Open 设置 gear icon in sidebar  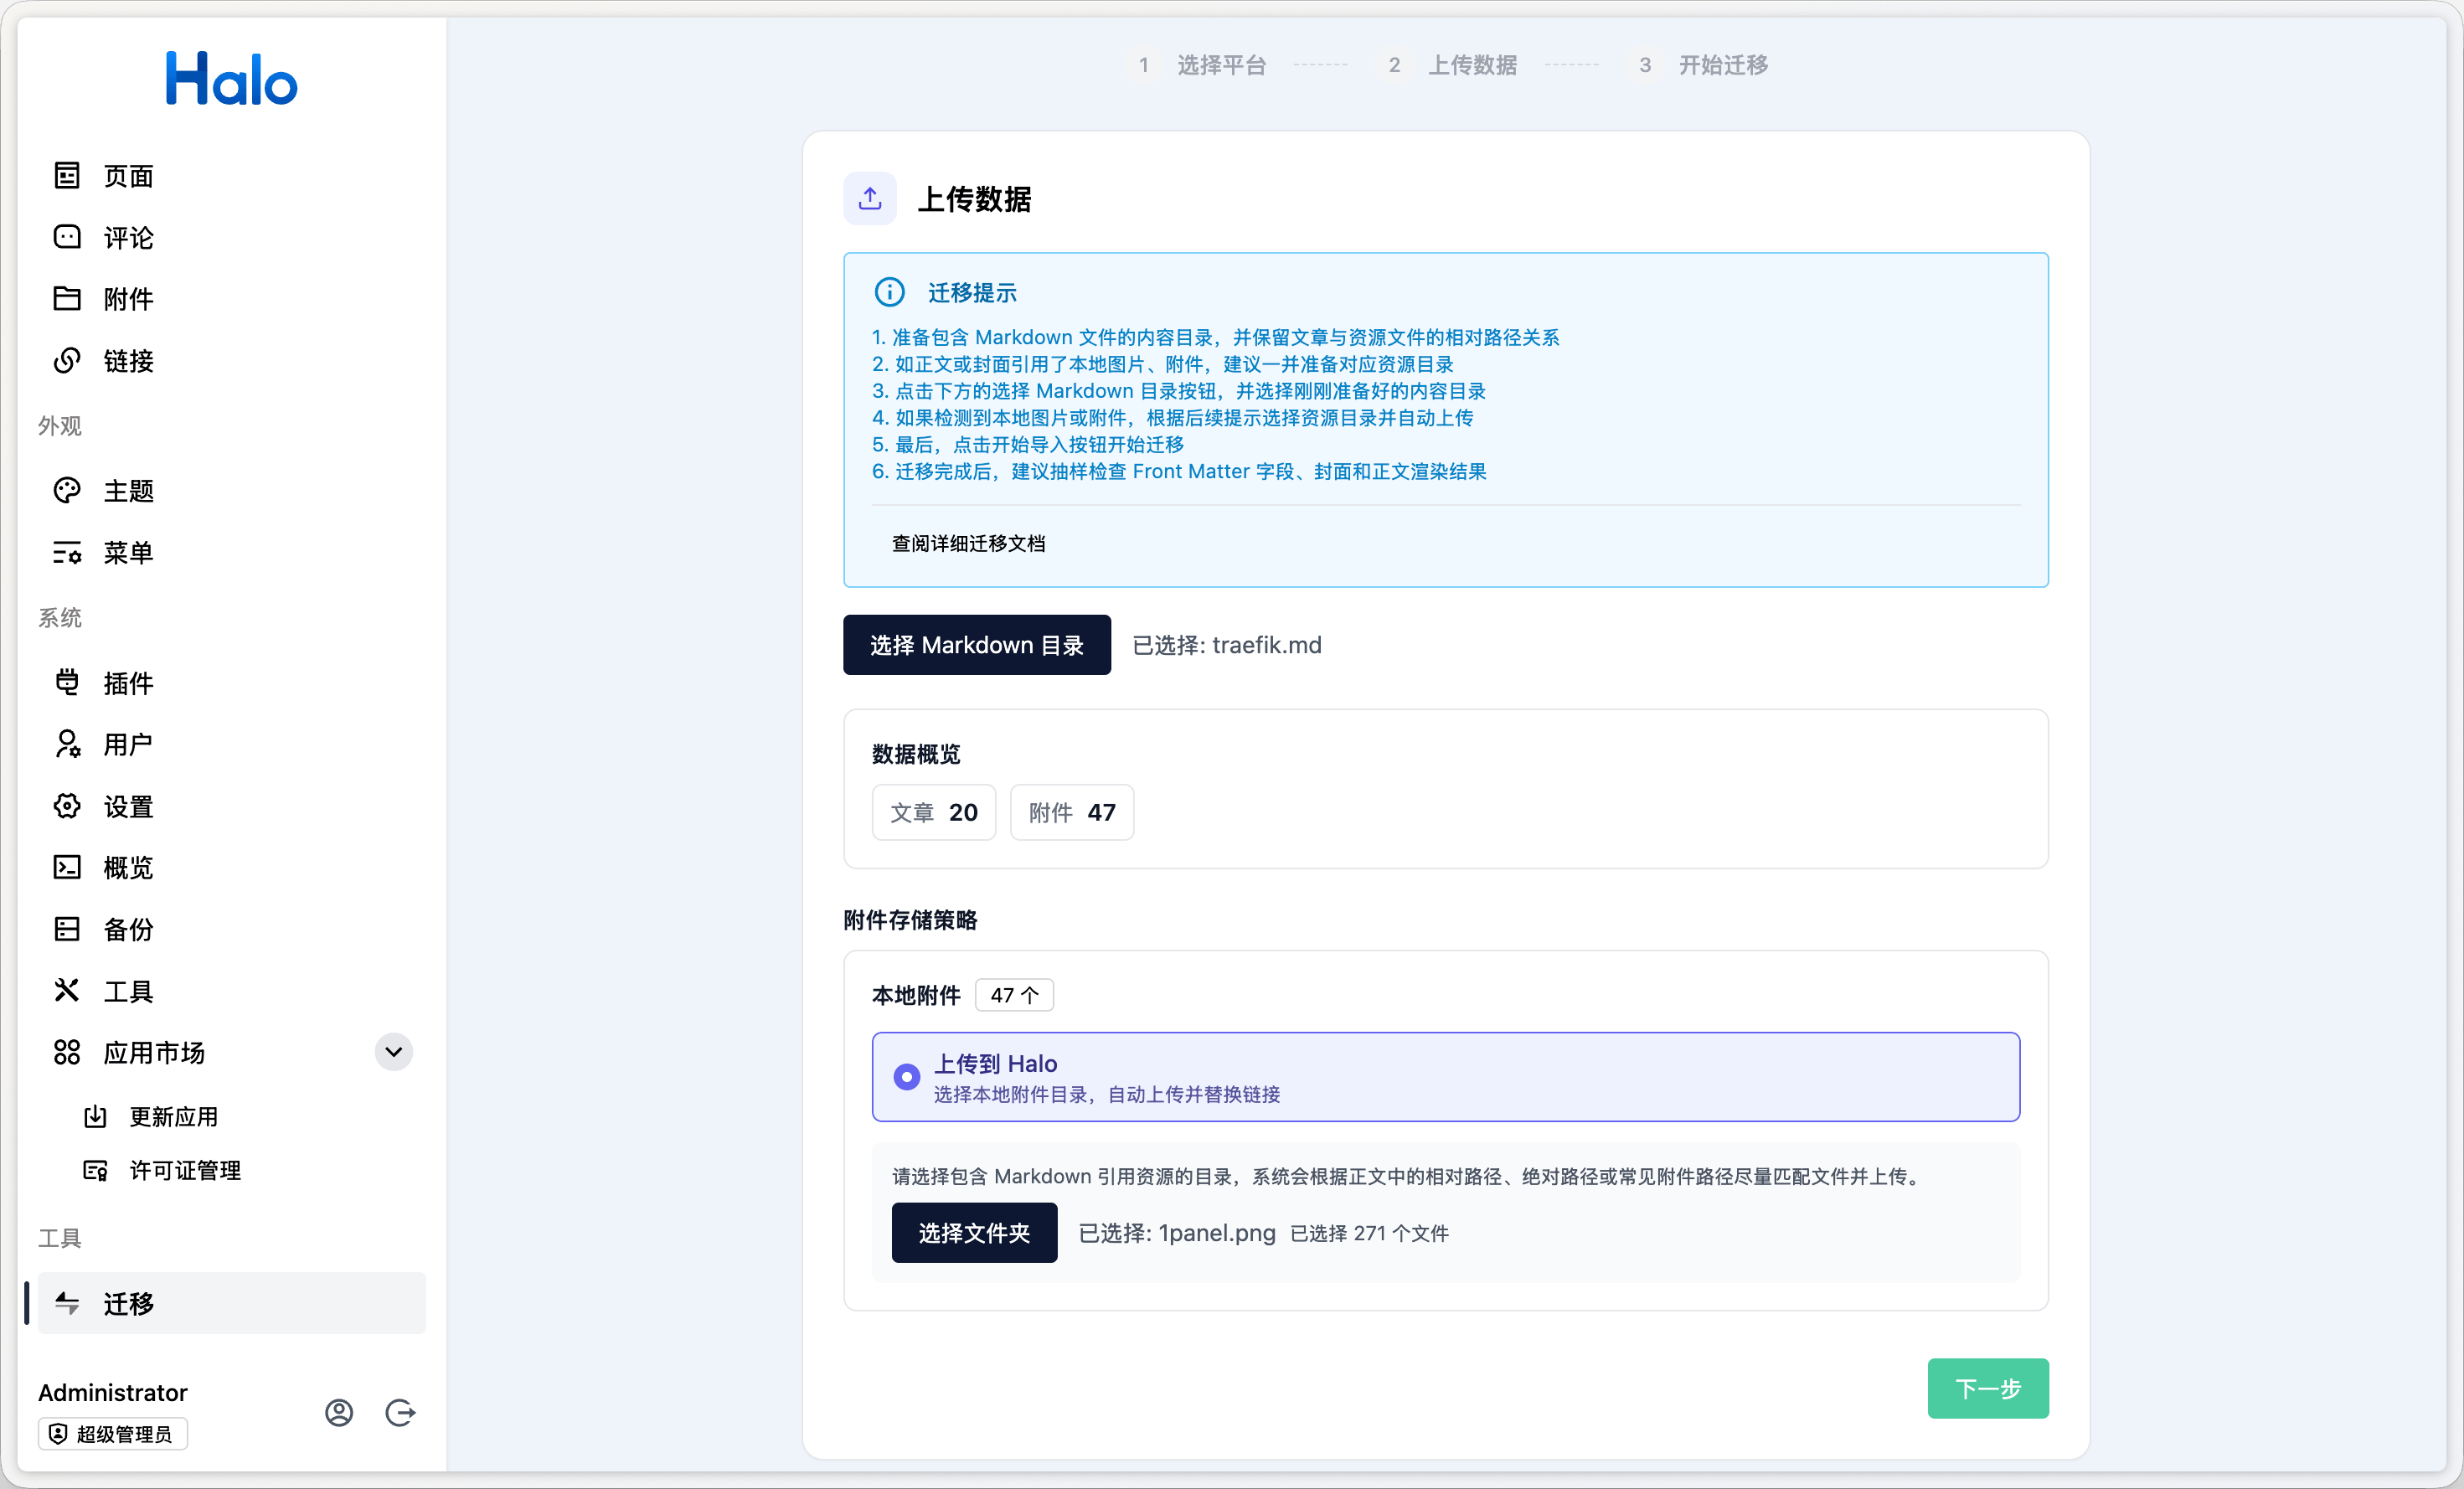[x=67, y=806]
